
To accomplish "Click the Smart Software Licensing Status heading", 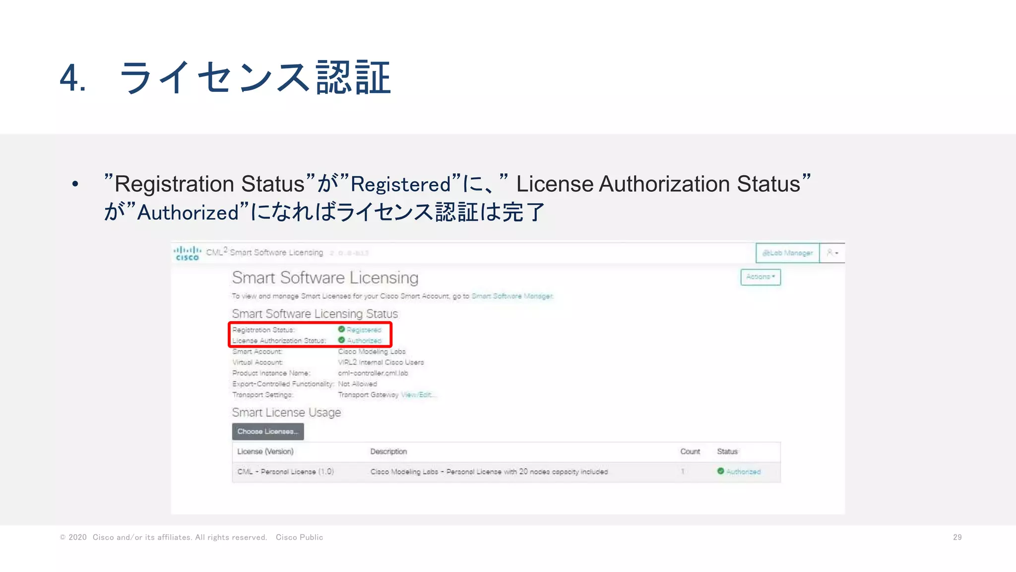I will [315, 314].
